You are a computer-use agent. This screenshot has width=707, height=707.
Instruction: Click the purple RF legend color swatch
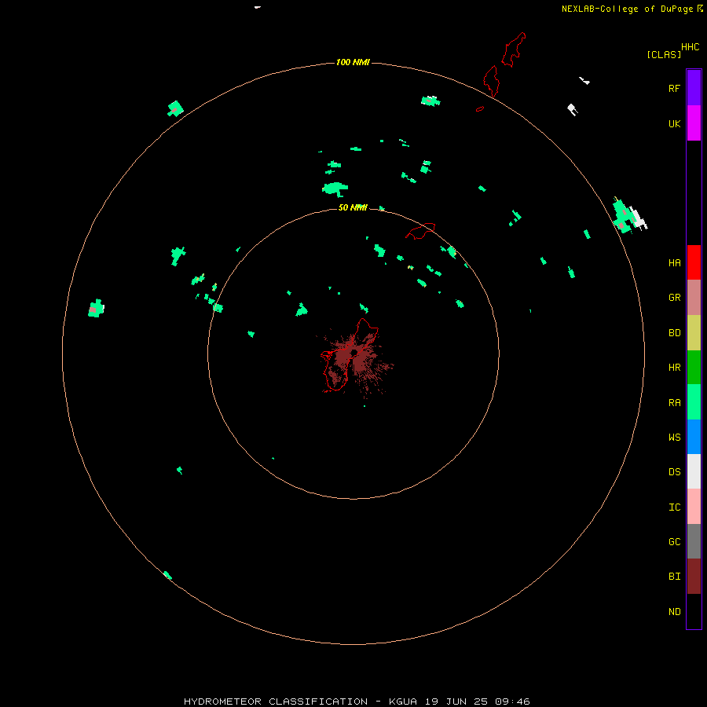pos(694,88)
